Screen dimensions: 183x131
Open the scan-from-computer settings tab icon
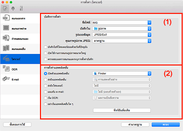[5, 8]
